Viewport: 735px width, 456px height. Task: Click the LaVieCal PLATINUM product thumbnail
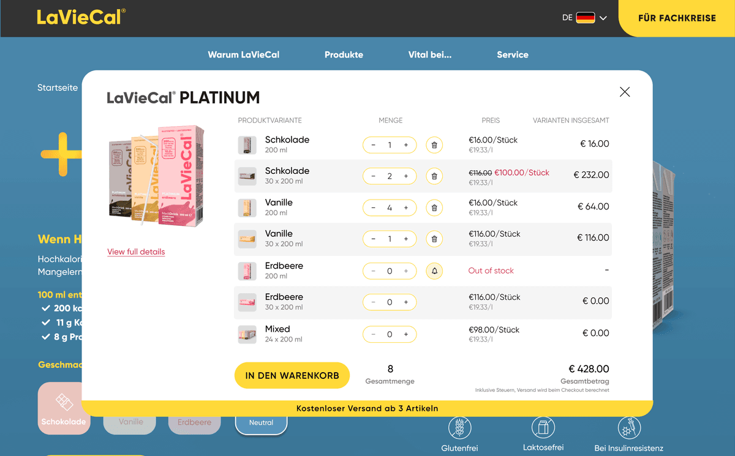coord(156,177)
